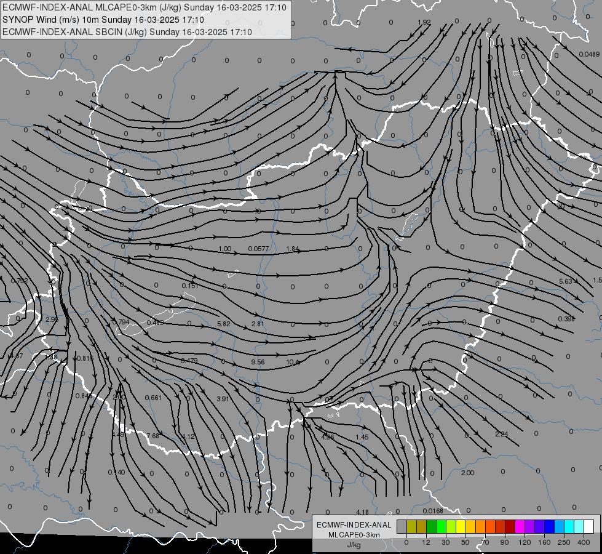Click the 0.396 value on the map
This screenshot has height=554, width=602.
566,319
